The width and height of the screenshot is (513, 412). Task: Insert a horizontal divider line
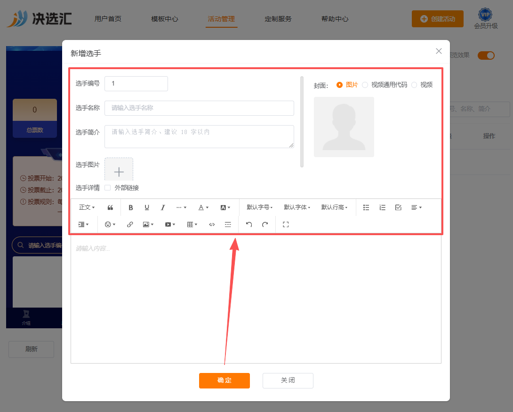(x=228, y=224)
